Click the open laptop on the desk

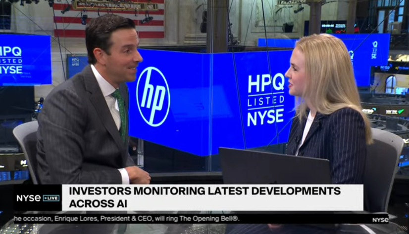274,166
